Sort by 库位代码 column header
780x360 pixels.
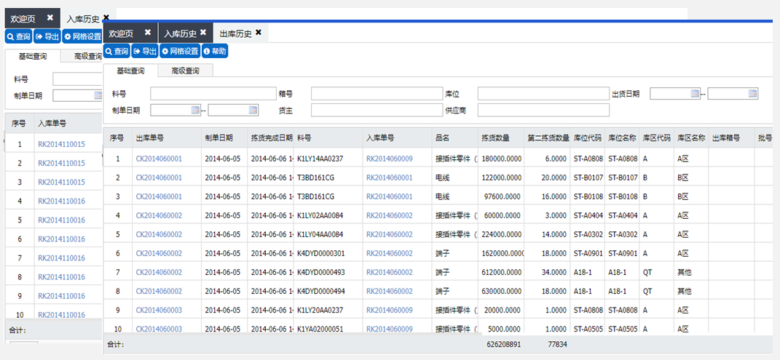(x=588, y=137)
